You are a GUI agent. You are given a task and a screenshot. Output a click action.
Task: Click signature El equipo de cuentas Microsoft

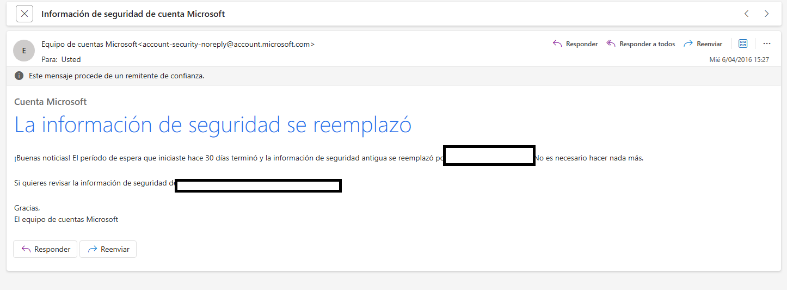pos(66,219)
